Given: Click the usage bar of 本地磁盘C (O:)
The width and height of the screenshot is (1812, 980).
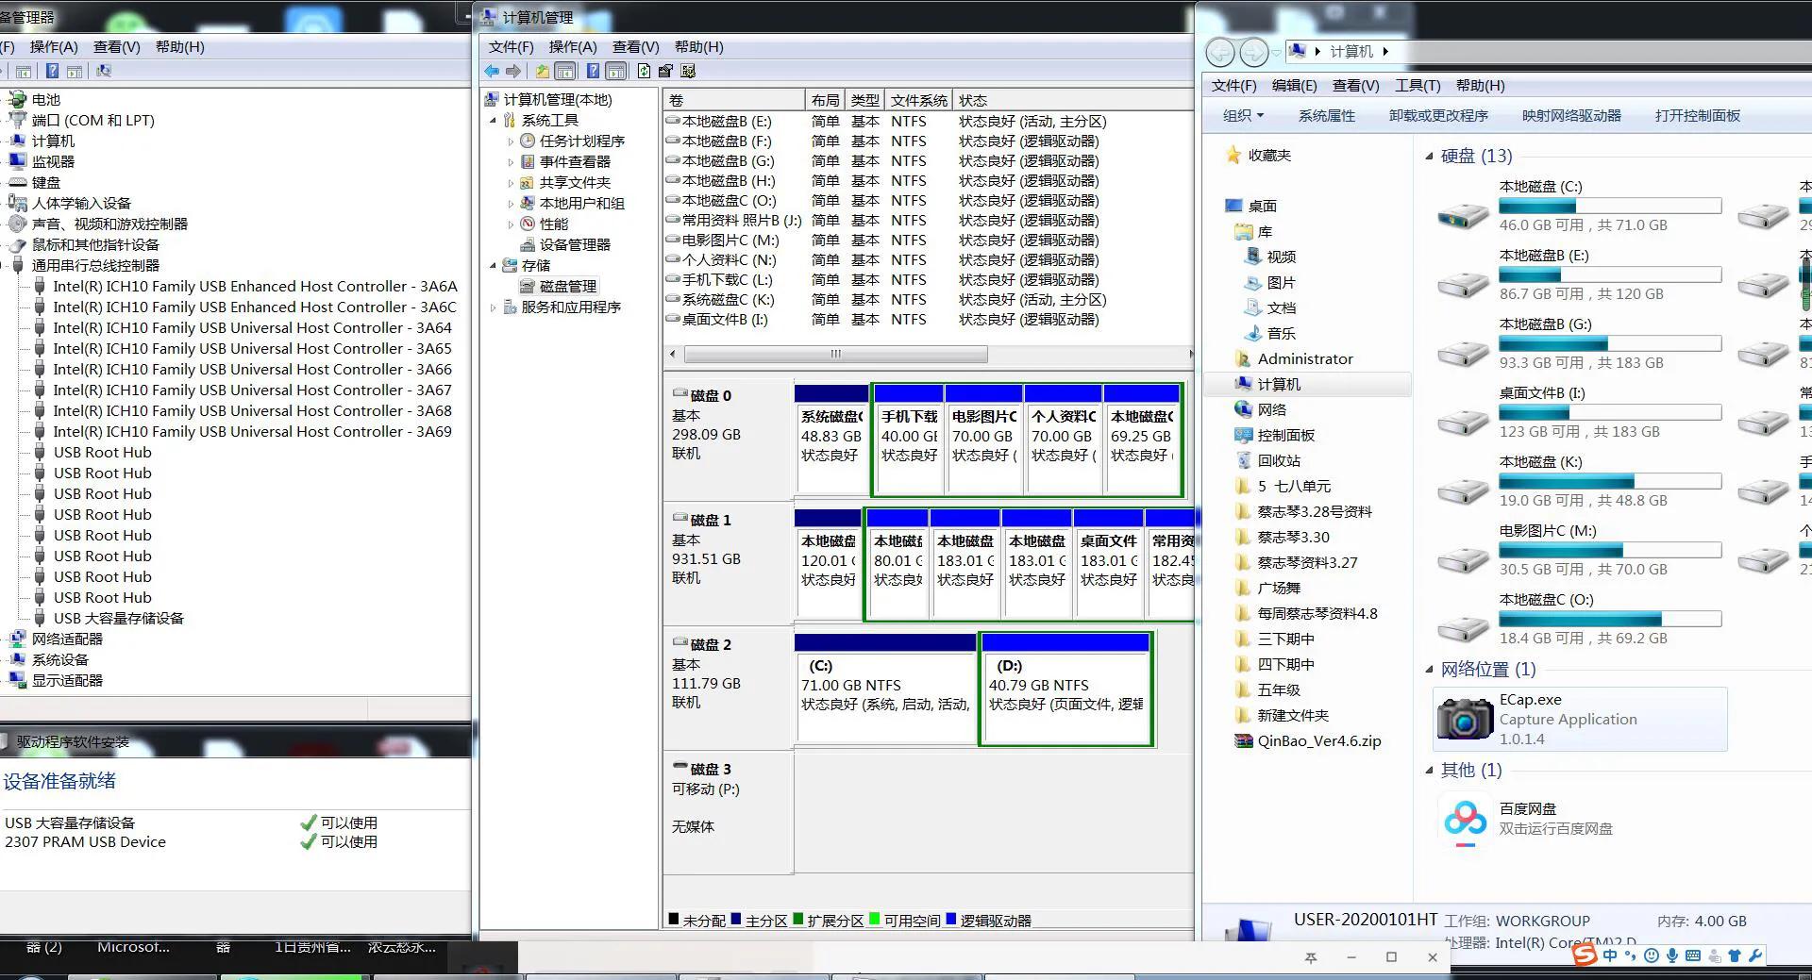Looking at the screenshot, I should tap(1610, 620).
